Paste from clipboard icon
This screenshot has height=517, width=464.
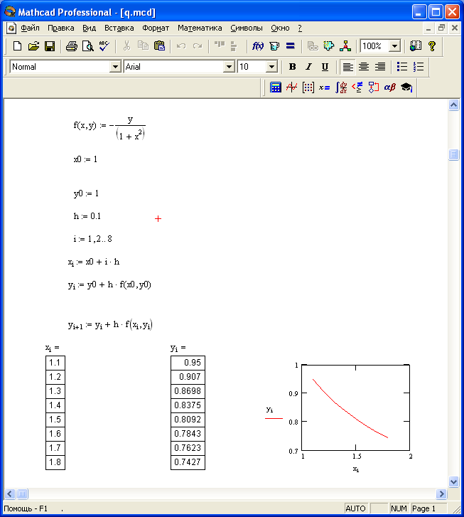coord(159,46)
